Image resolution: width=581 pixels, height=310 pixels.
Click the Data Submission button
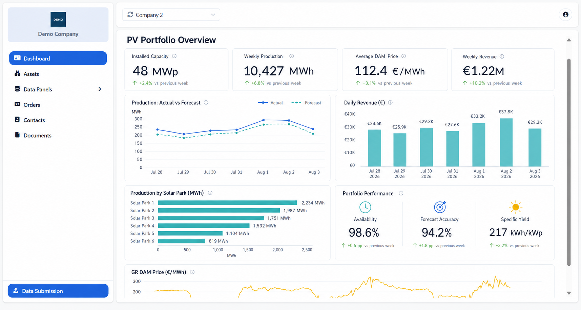tap(58, 291)
